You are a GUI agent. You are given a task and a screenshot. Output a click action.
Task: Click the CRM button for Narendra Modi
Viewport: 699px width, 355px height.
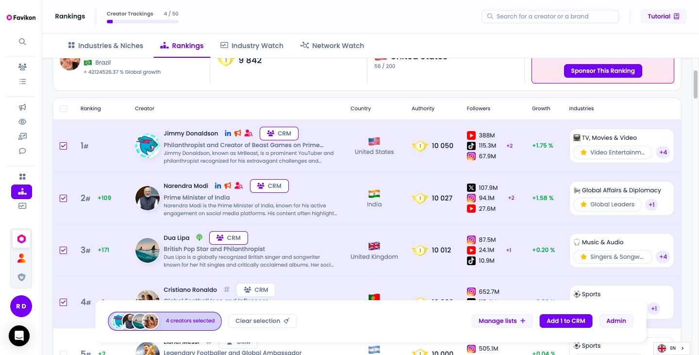pyautogui.click(x=269, y=186)
